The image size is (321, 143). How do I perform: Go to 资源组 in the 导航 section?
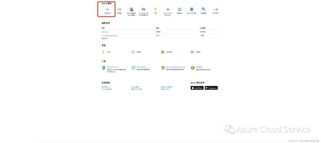click(x=136, y=52)
